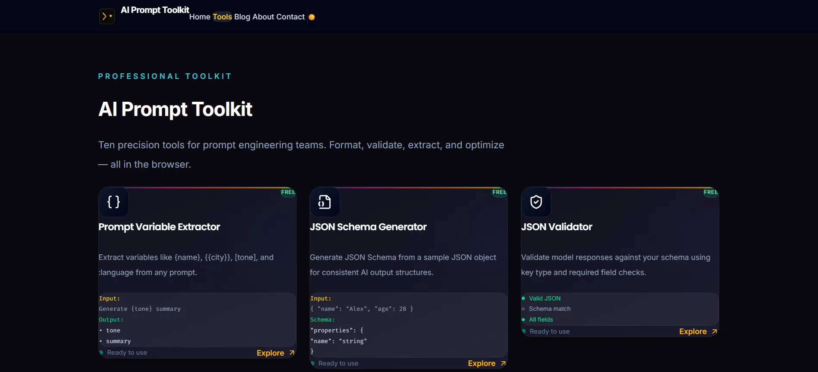
Task: Click the Explore arrow icon on JSON Validator
Action: click(x=715, y=331)
